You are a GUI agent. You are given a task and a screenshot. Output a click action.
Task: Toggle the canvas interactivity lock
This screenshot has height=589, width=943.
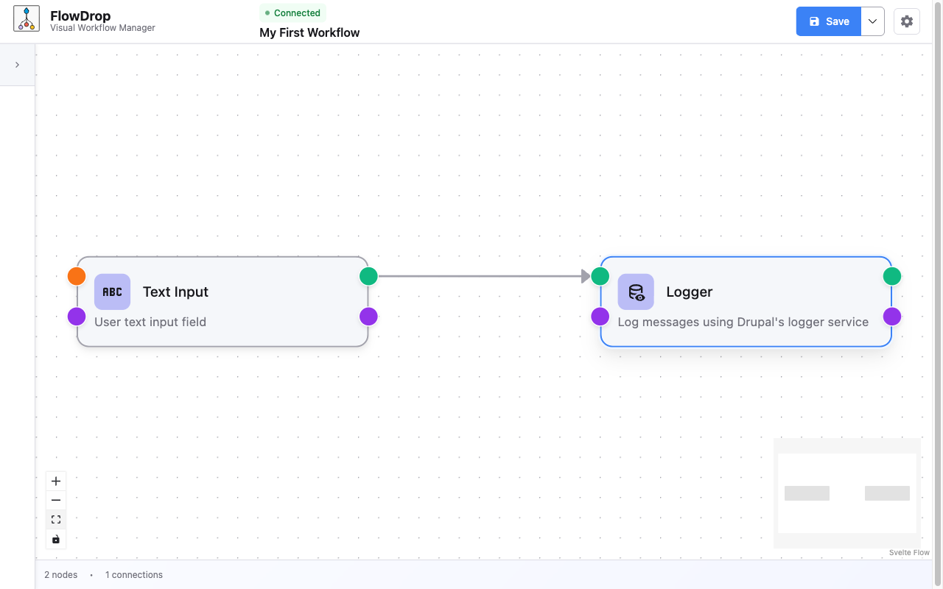coord(55,539)
